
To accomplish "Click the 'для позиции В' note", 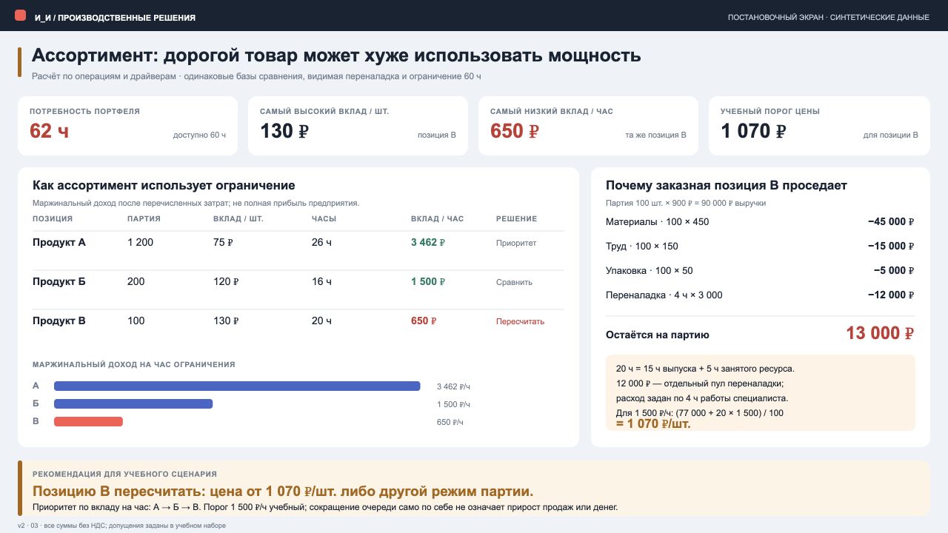I will tap(890, 135).
